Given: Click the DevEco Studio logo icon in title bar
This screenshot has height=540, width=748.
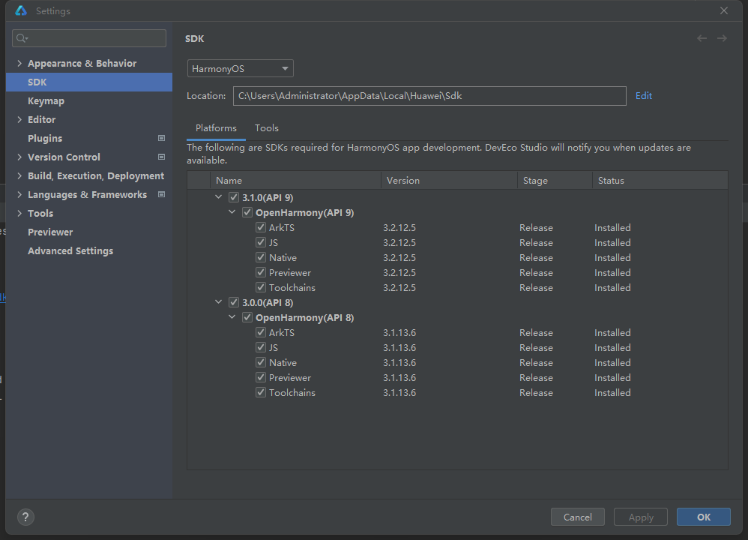Looking at the screenshot, I should 21,10.
